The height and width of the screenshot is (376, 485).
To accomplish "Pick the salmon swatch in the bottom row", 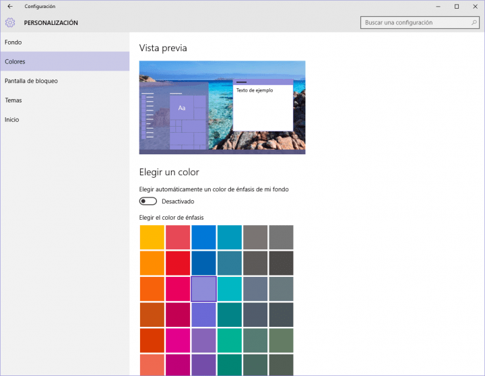I will [152, 365].
